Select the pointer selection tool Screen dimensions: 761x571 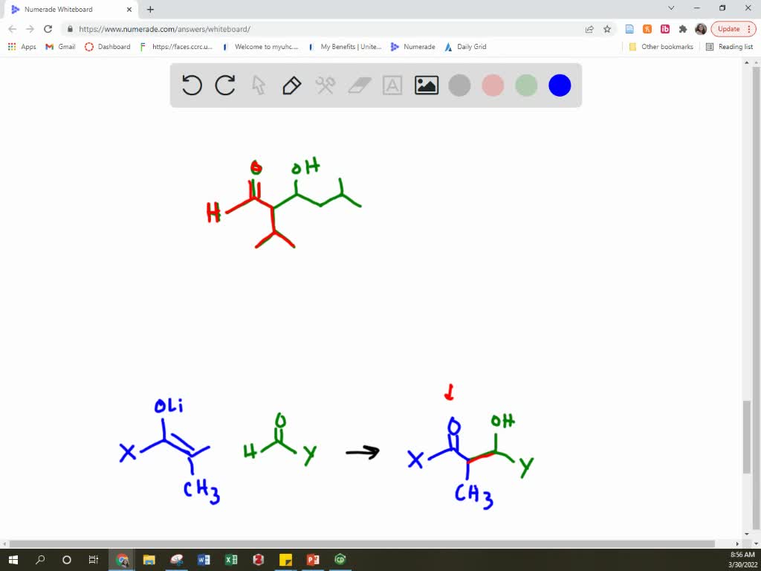[258, 86]
